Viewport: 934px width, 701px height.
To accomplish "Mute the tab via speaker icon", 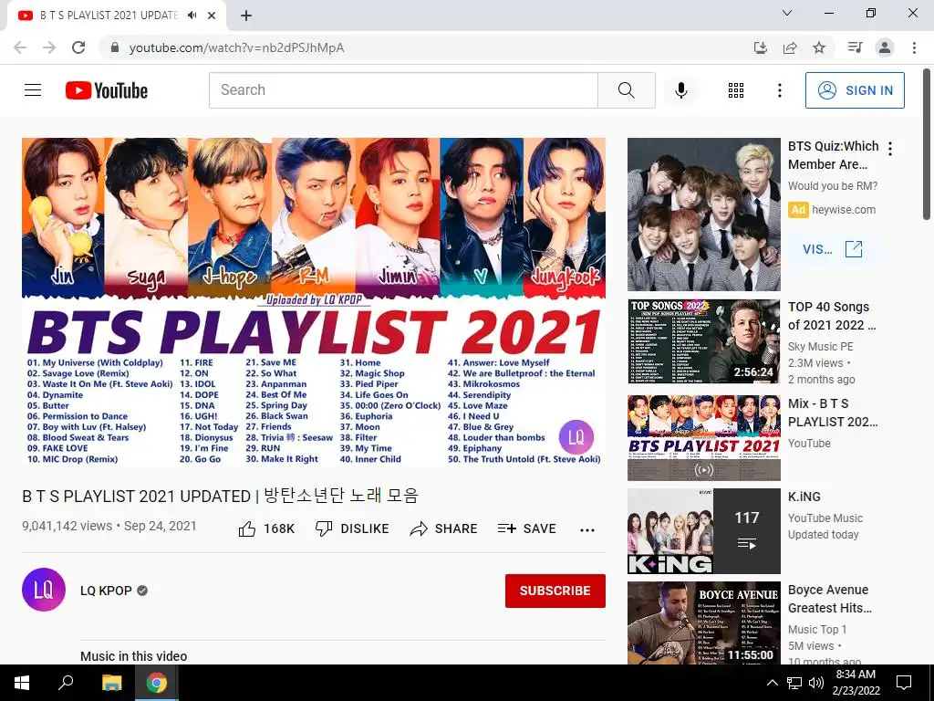I will click(x=192, y=16).
